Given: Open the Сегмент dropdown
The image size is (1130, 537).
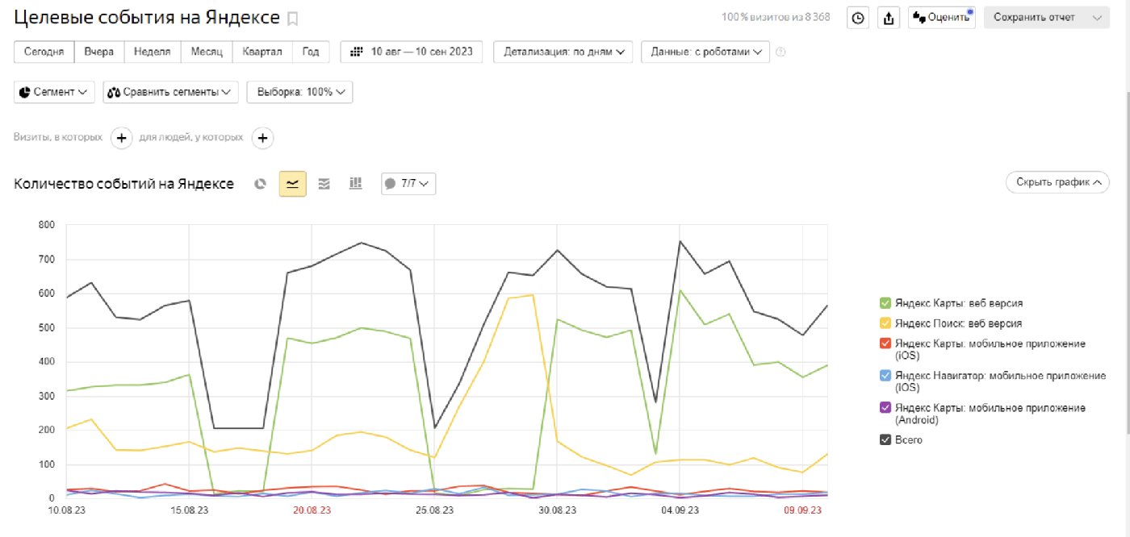Looking at the screenshot, I should click(x=54, y=92).
